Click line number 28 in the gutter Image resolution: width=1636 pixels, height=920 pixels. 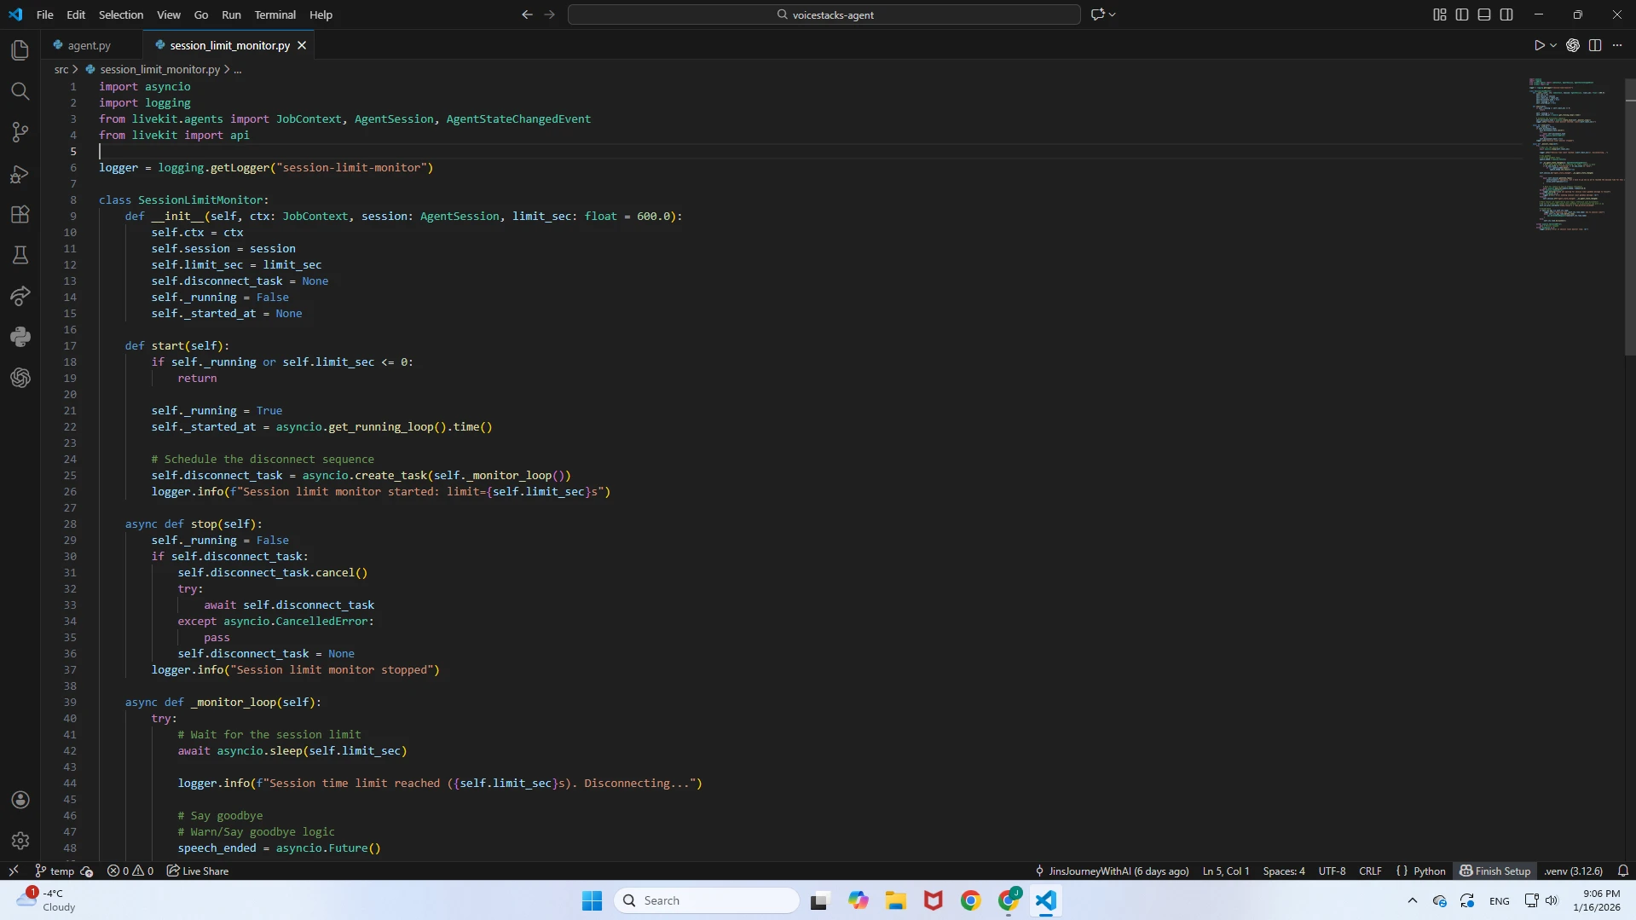point(70,524)
